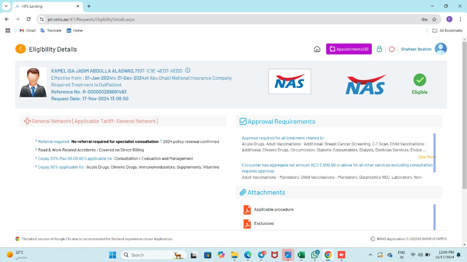
Task: Open the saved passwords key icon
Action: click(424, 19)
